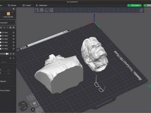The height and width of the screenshot is (113, 151).
Task: Open the Aligned seam position dropdown
Action: point(5,81)
